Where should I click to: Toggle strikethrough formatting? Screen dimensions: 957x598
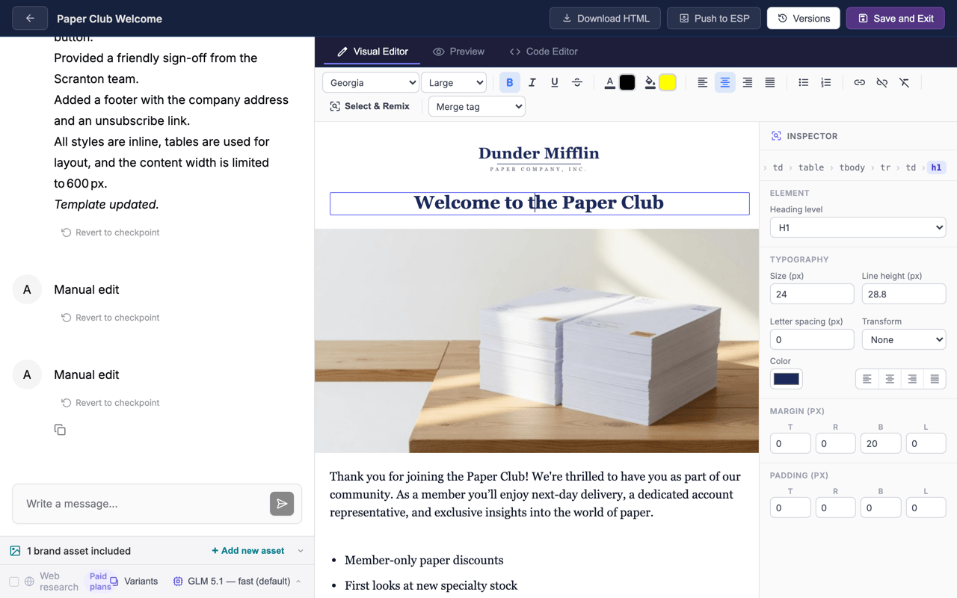coord(577,82)
